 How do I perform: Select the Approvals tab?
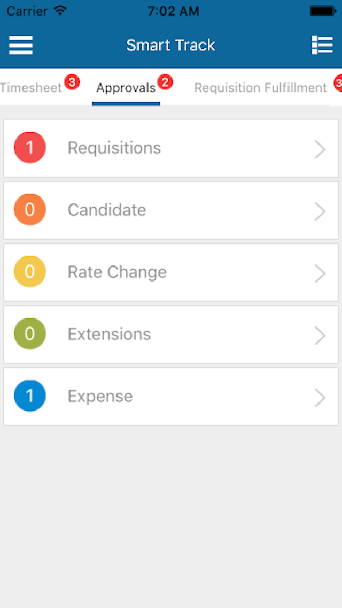tap(126, 88)
